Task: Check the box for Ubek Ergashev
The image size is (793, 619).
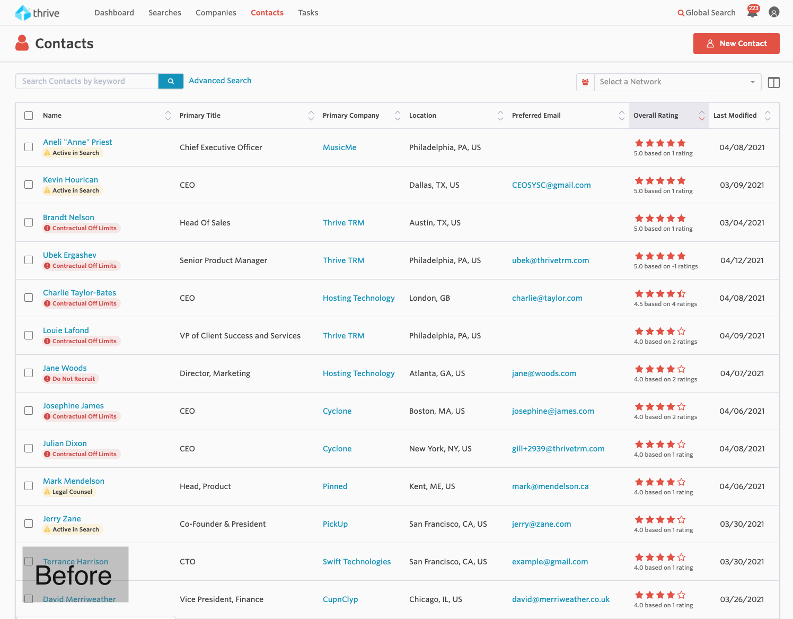Action: pyautogui.click(x=29, y=260)
